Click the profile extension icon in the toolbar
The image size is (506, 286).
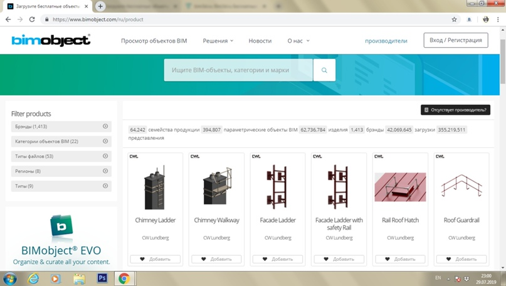[469, 19]
